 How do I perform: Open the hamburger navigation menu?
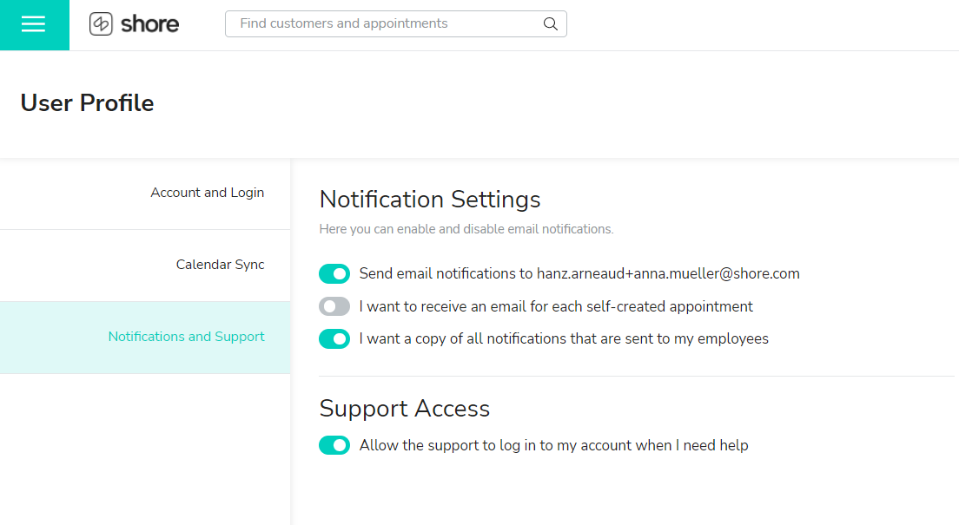(x=34, y=24)
